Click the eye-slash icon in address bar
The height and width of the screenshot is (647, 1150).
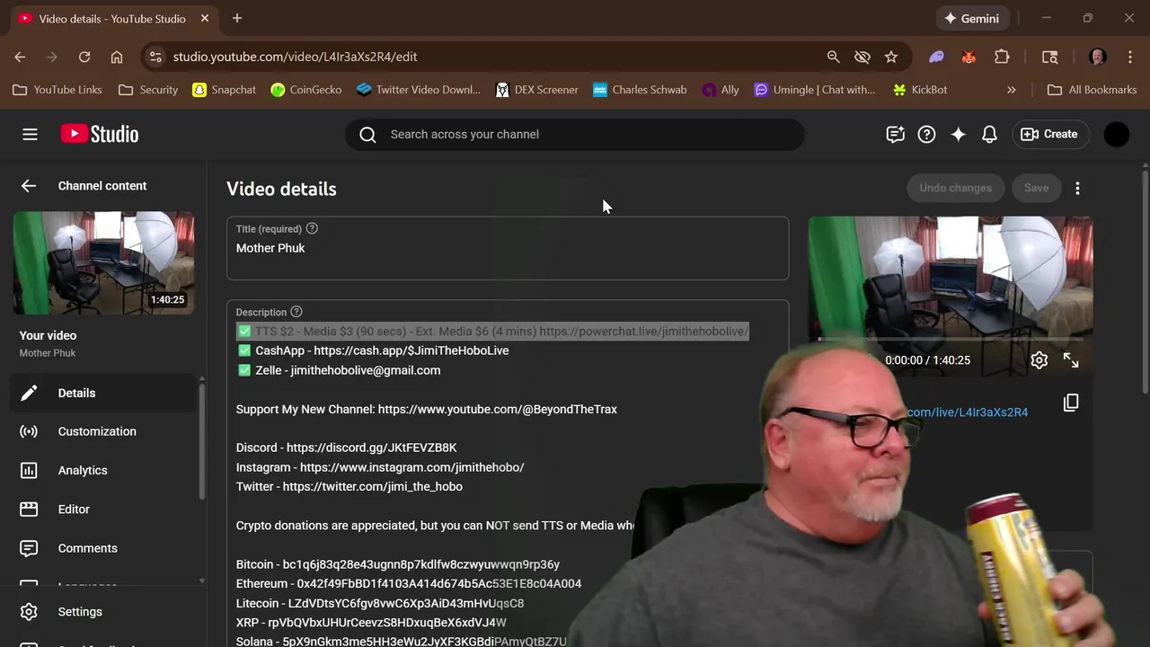click(862, 57)
